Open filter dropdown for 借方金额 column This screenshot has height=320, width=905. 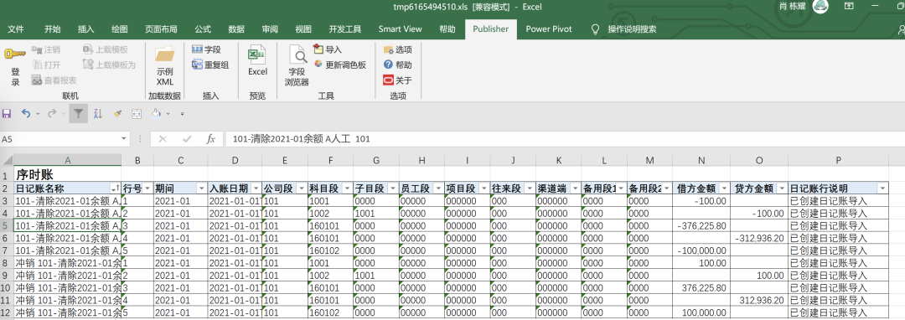click(x=724, y=188)
